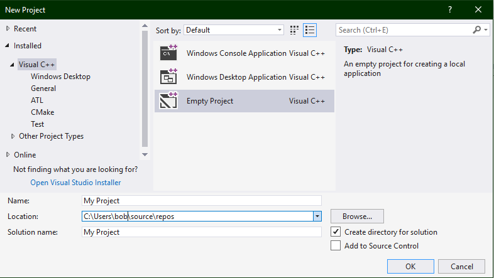This screenshot has height=278, width=494.
Task: Open Visual Studio Installer link
Action: pyautogui.click(x=75, y=183)
